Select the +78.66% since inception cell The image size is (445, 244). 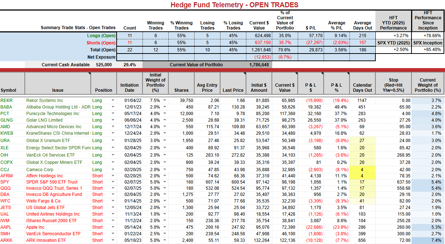(x=428, y=36)
